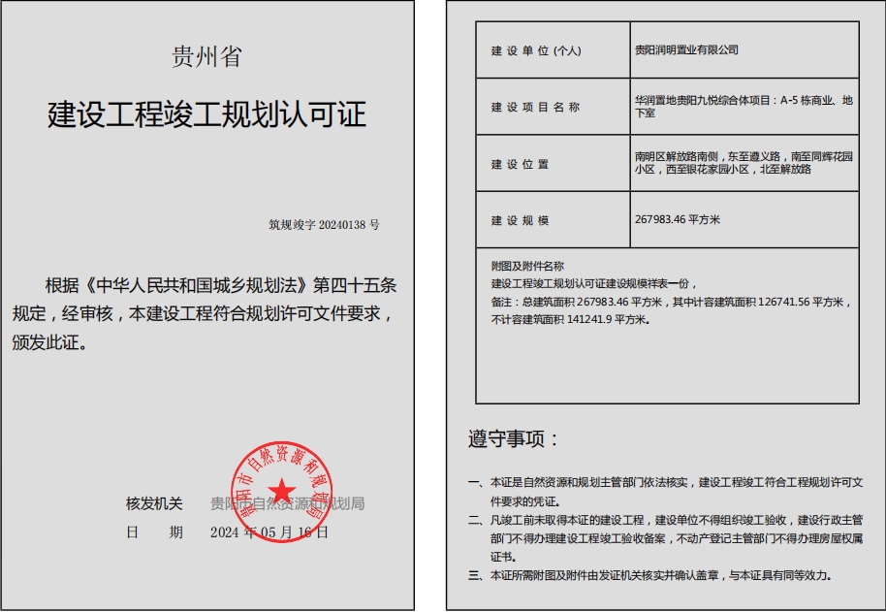Click rule 二 starting 凡竣工前未取得本证
The width and height of the screenshot is (886, 612).
tap(666, 538)
